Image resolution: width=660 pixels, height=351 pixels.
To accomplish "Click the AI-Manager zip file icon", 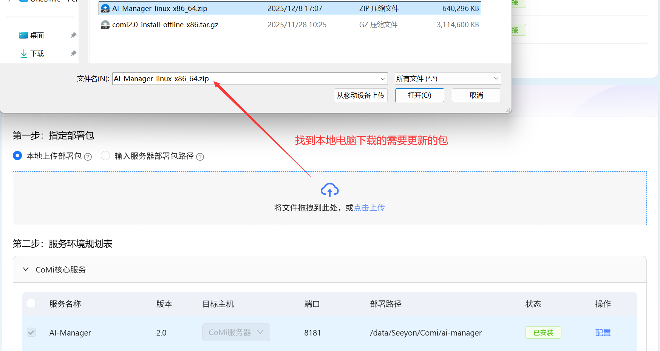I will [105, 8].
